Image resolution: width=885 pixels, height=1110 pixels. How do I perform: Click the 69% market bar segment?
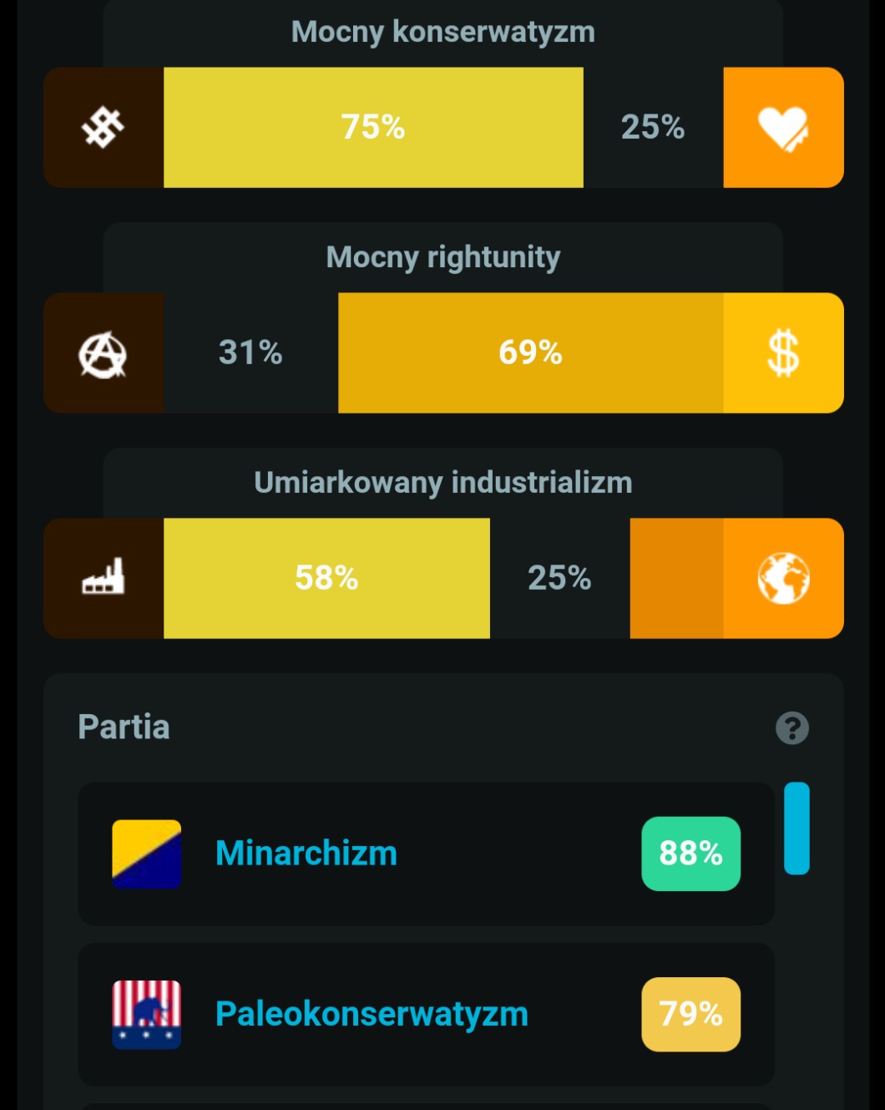(530, 353)
